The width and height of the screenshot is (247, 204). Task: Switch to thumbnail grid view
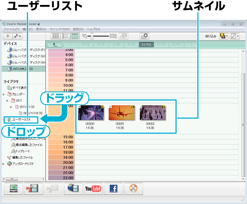pos(55,36)
